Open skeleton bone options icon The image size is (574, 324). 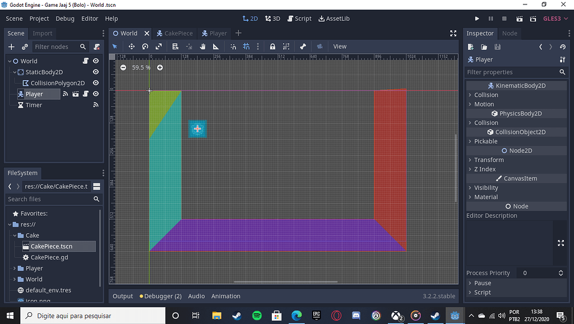[303, 47]
